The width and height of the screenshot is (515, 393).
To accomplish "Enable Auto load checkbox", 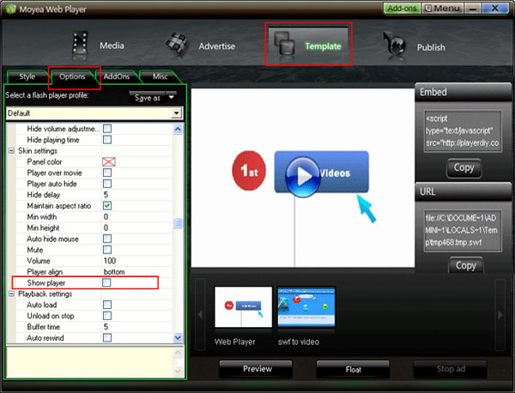I will pos(107,305).
